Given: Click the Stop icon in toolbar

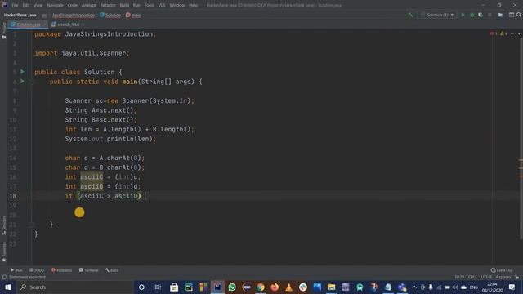Looking at the screenshot, I should 489,15.
